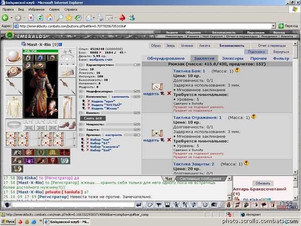Switch to the Обмундирование tab
Viewport: 301px width, 226px height.
tap(166, 58)
